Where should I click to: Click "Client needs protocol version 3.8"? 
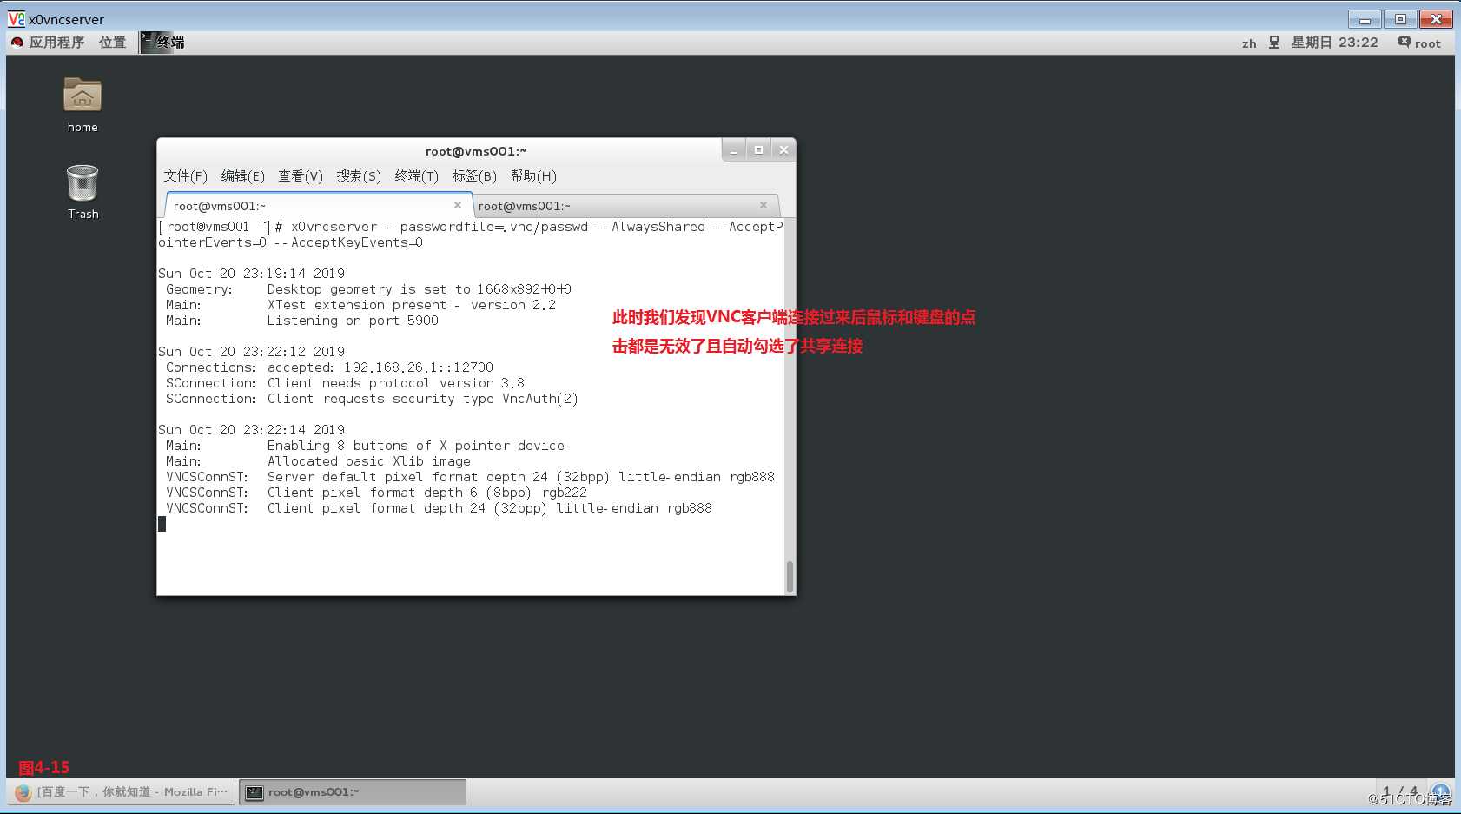[396, 383]
